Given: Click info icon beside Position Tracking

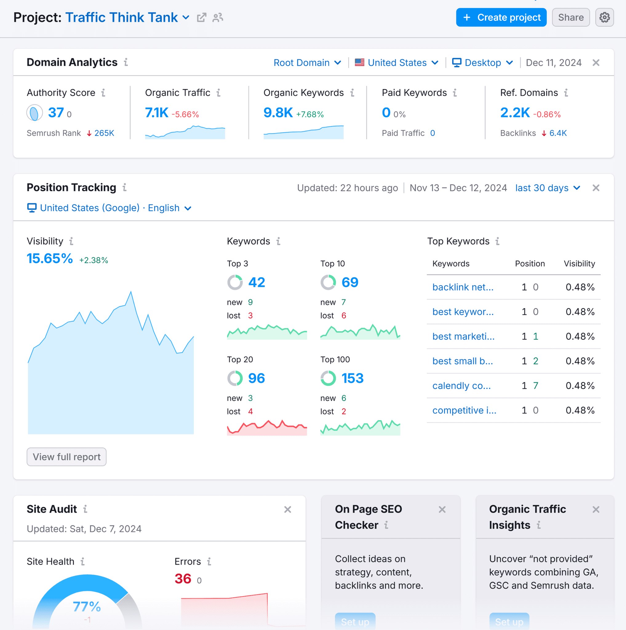Looking at the screenshot, I should (x=125, y=187).
